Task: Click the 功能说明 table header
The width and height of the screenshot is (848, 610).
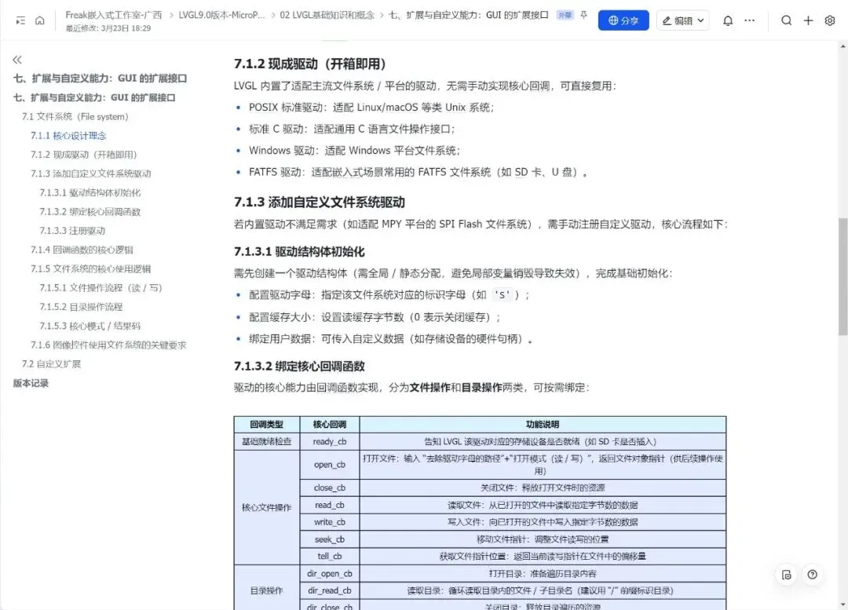Action: pos(543,425)
